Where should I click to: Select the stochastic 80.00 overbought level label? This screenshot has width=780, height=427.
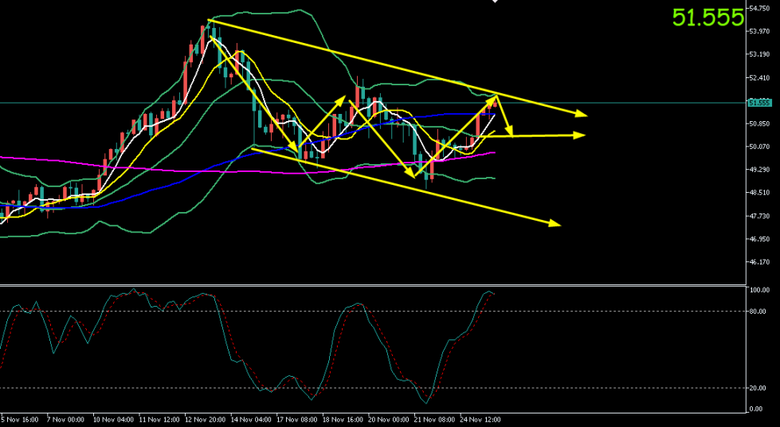(760, 311)
